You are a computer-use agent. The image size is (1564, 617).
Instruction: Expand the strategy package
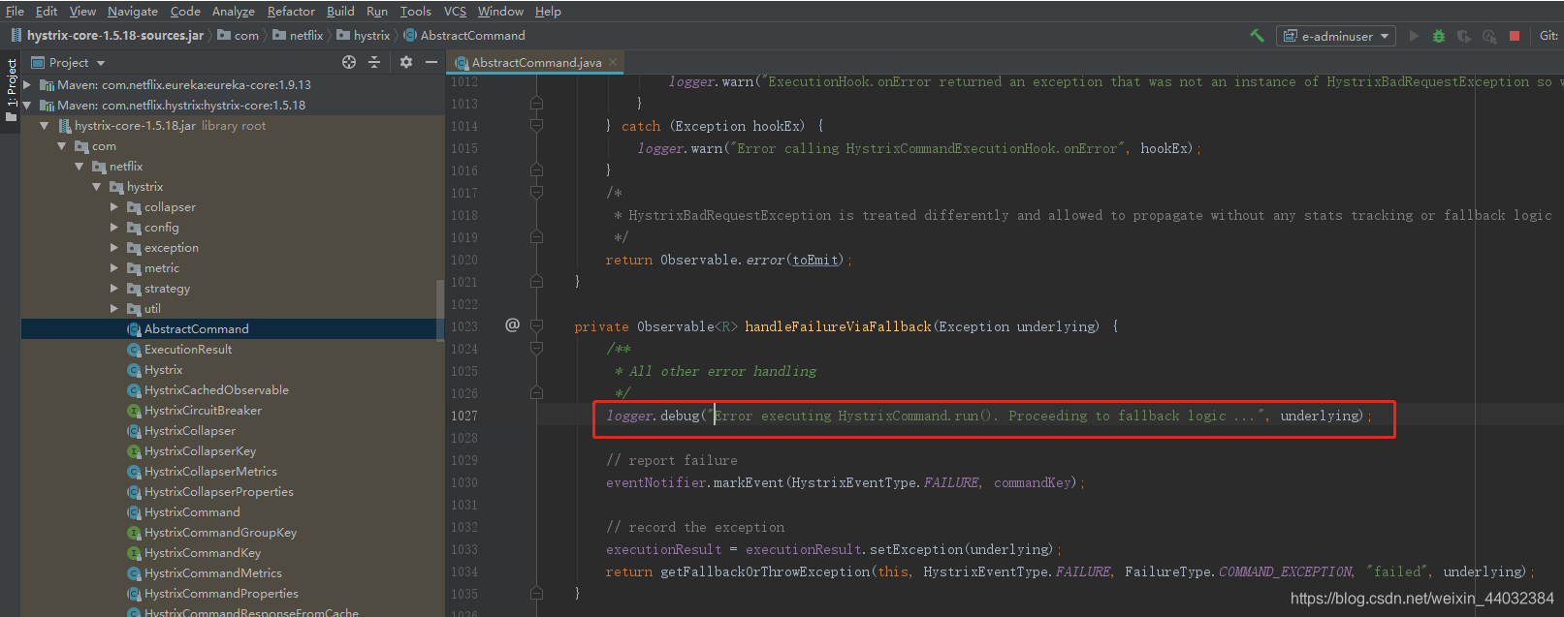[x=113, y=288]
